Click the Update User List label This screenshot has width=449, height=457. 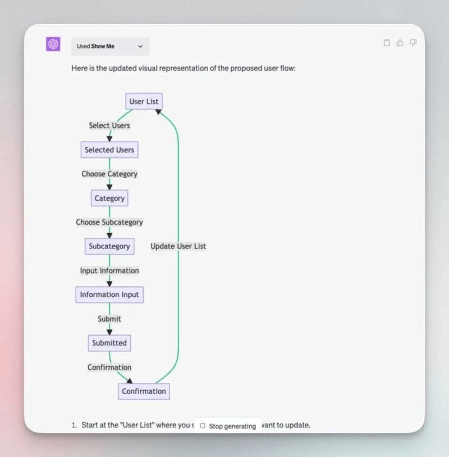pos(178,246)
